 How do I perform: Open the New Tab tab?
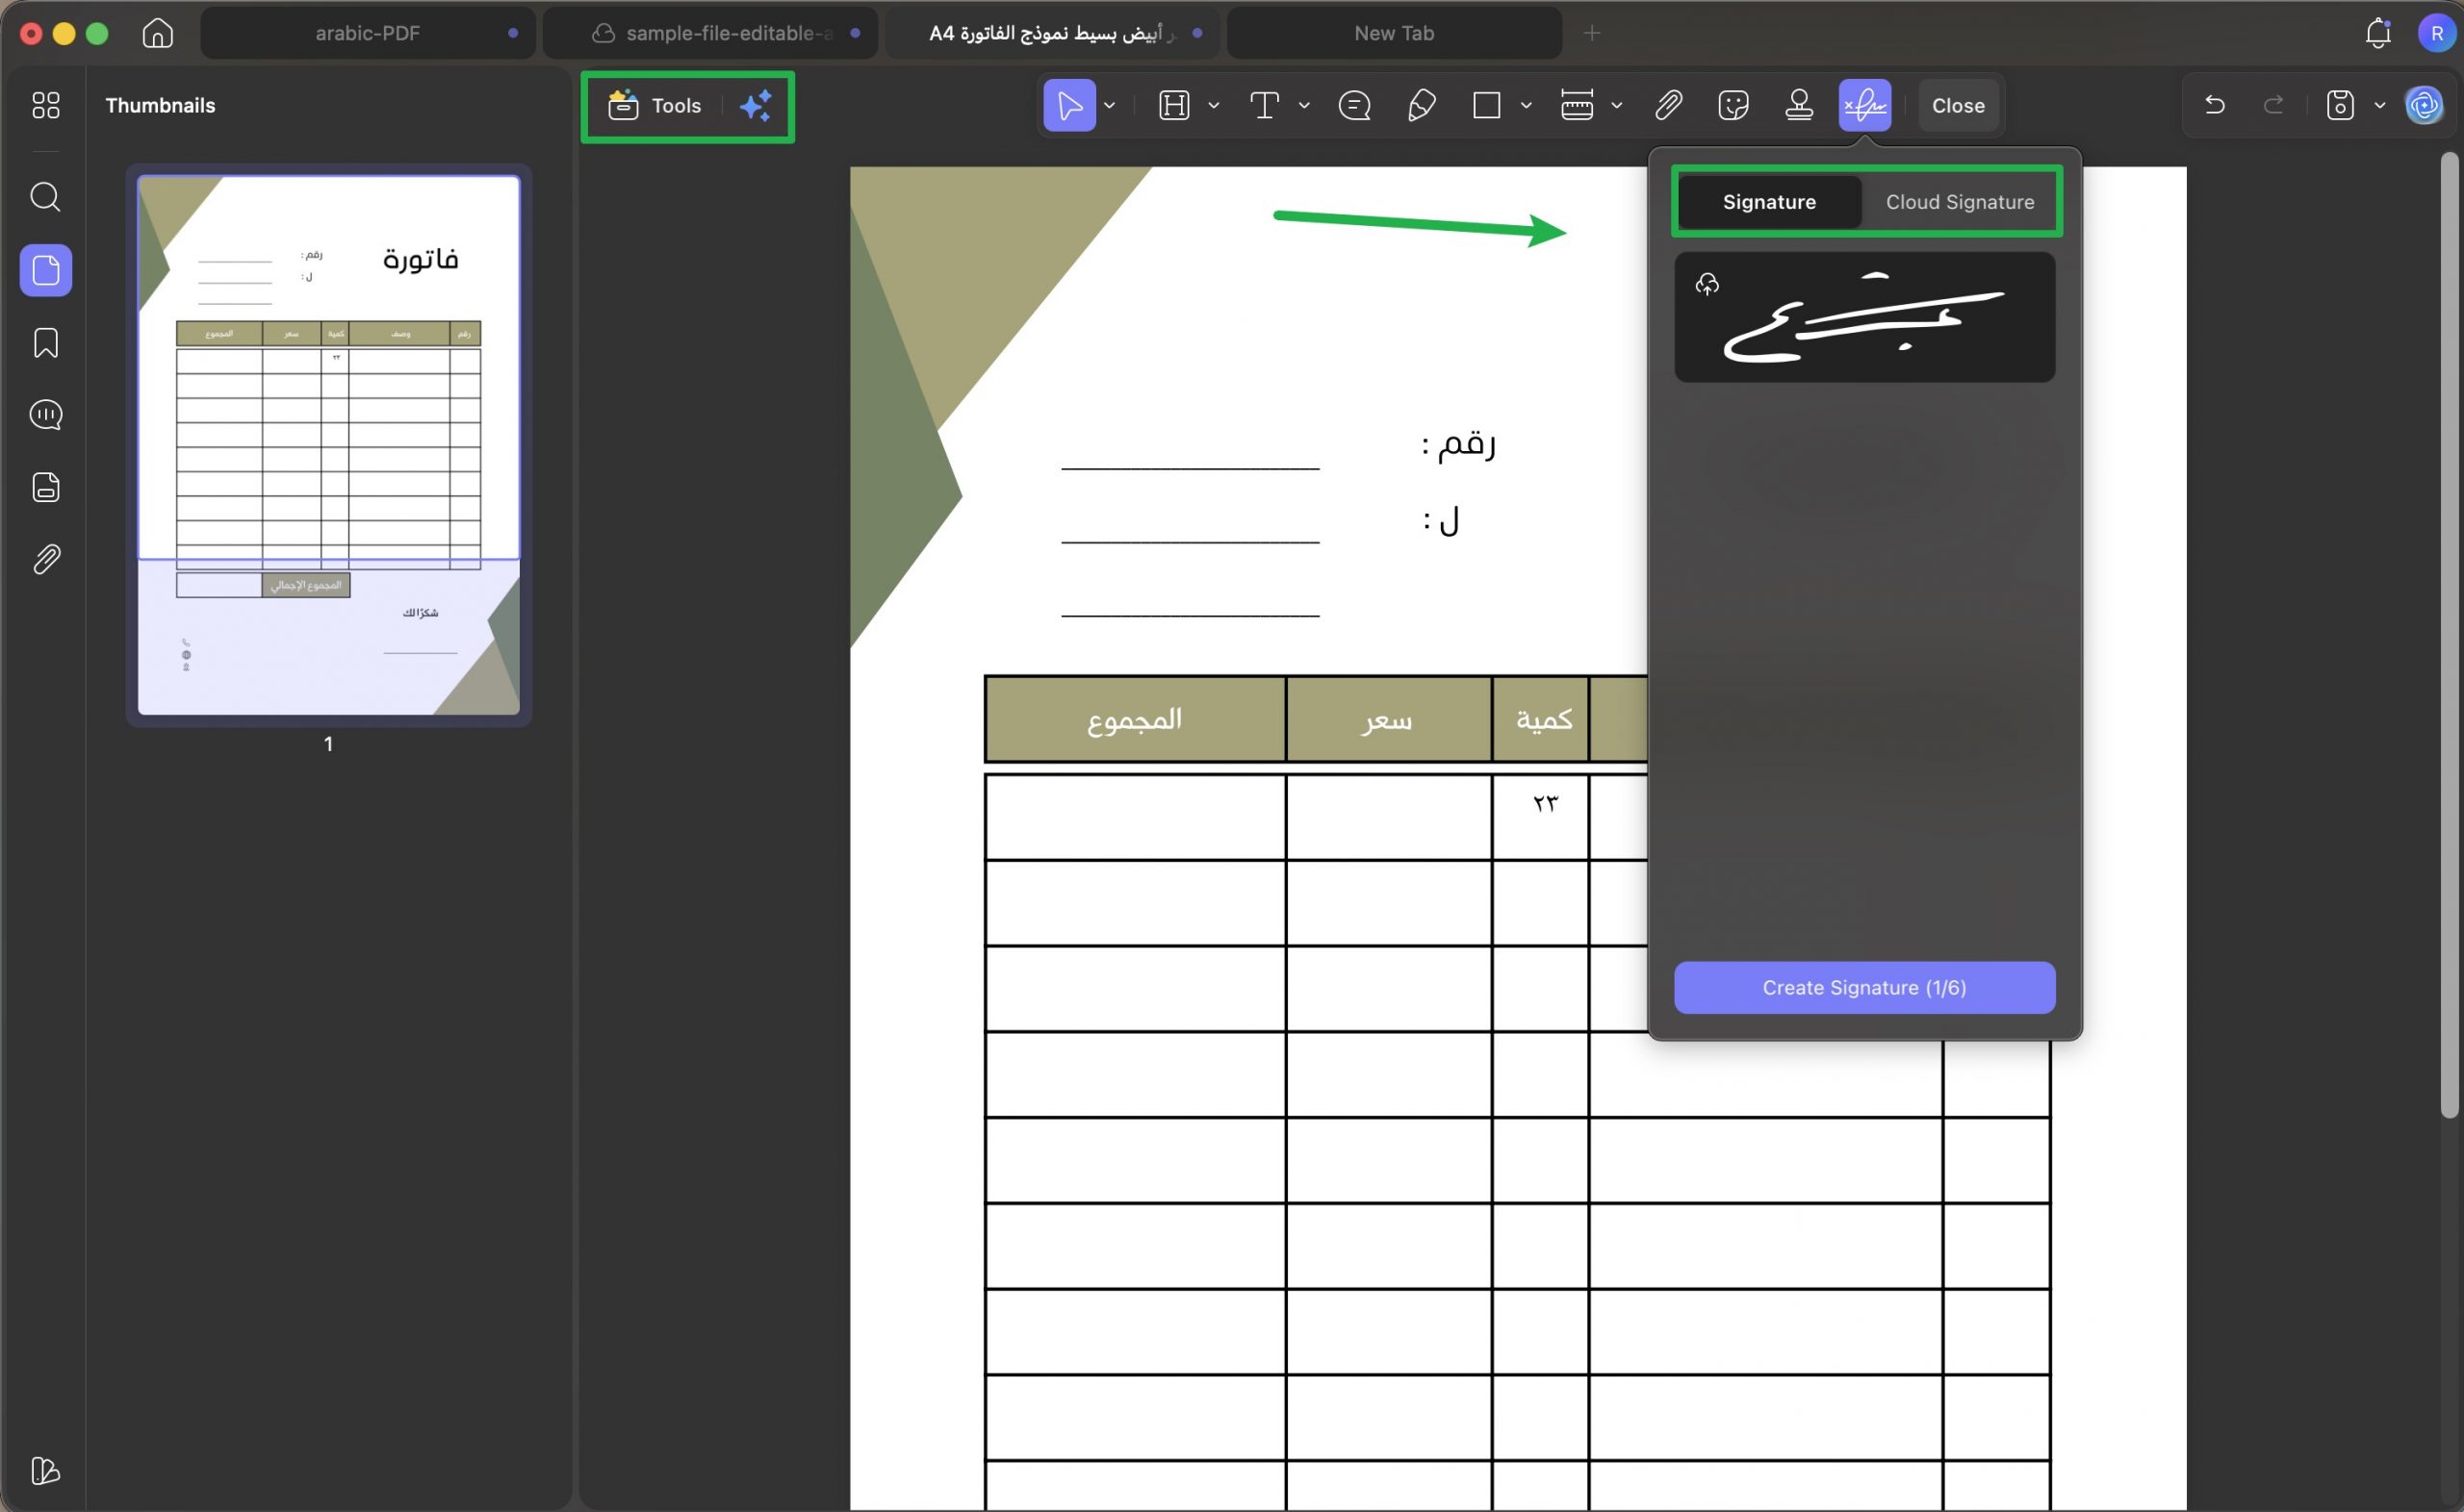click(x=1394, y=33)
